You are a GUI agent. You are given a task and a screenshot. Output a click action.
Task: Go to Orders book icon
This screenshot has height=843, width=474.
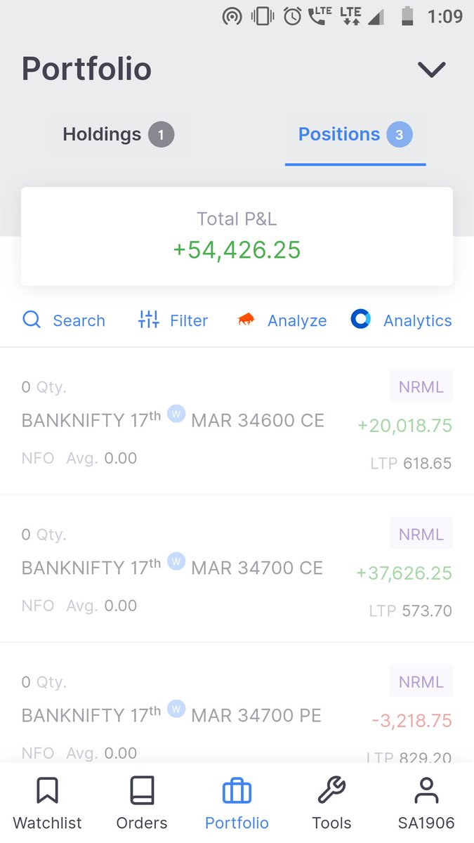(142, 791)
